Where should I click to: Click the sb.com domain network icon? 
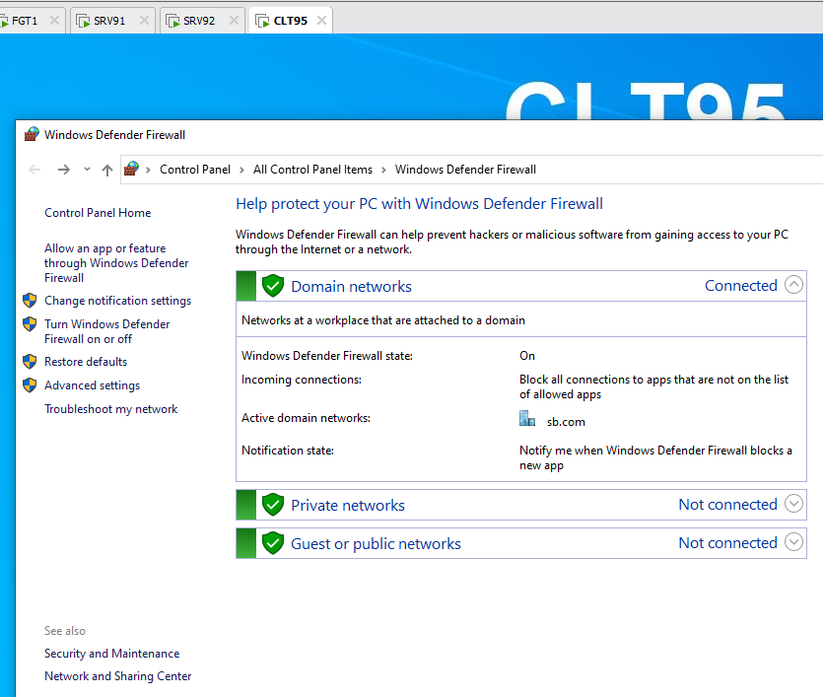coord(527,419)
